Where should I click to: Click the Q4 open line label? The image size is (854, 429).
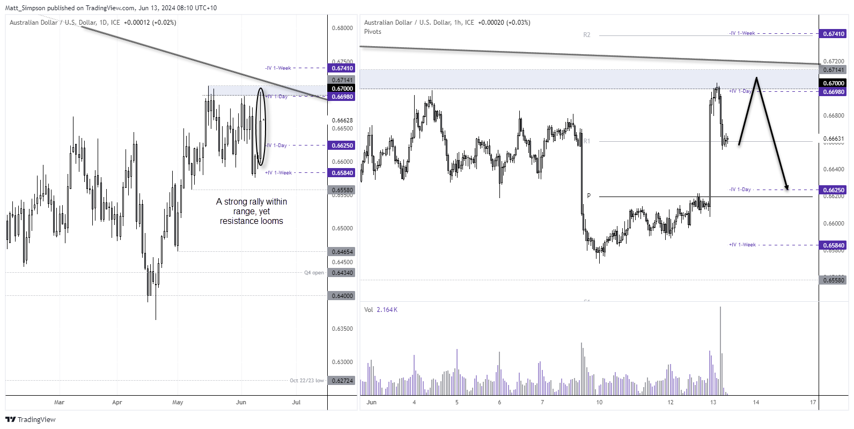[x=314, y=273]
